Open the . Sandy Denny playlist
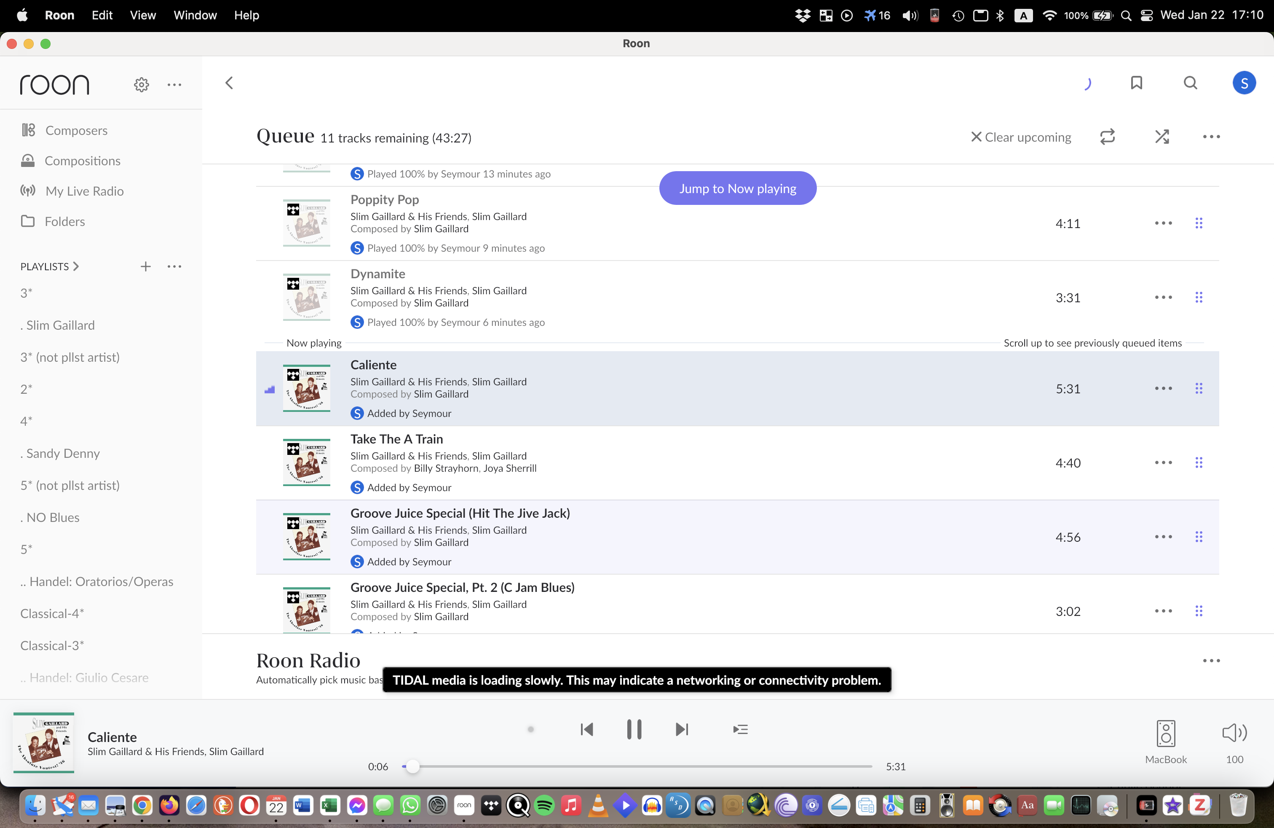Viewport: 1274px width, 828px height. (61, 453)
